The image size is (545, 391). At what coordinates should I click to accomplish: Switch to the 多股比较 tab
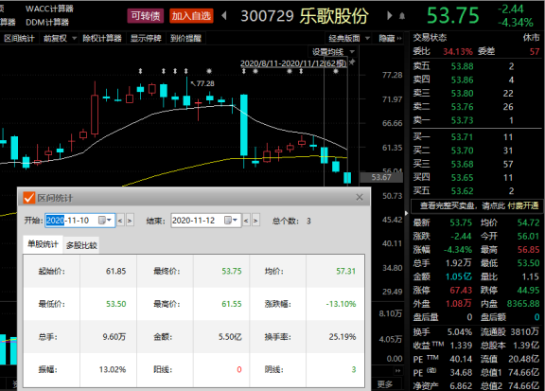81,245
